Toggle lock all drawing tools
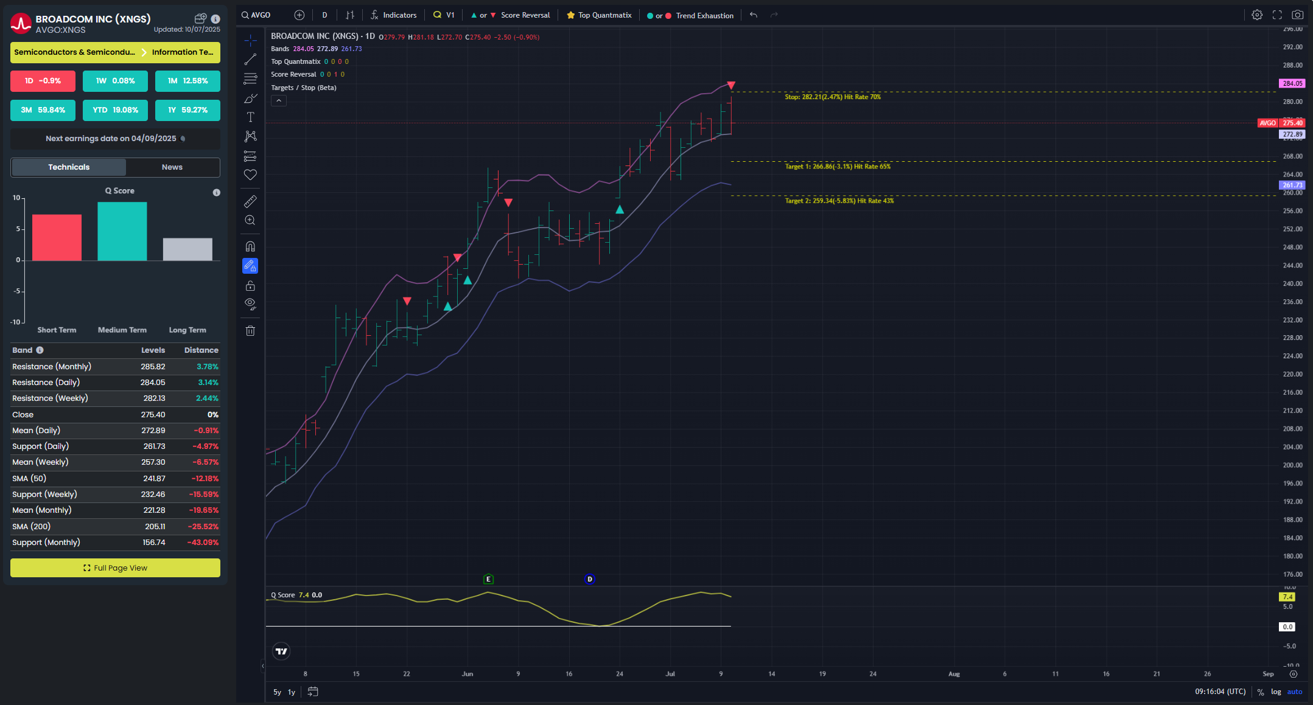The image size is (1313, 705). click(250, 286)
